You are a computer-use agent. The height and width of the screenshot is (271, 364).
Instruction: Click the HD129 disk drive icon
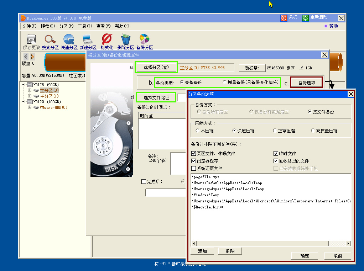point(30,102)
